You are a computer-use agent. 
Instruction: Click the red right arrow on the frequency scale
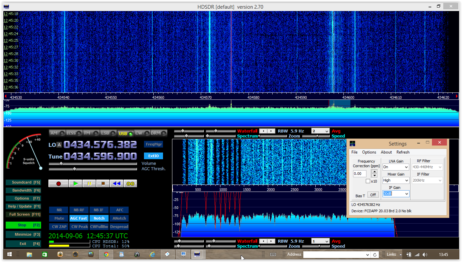click(x=457, y=96)
